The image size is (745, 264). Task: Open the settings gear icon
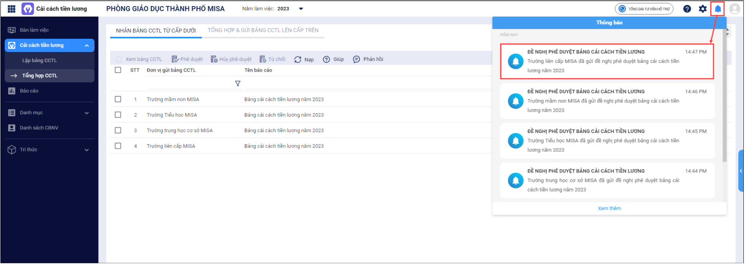[703, 9]
